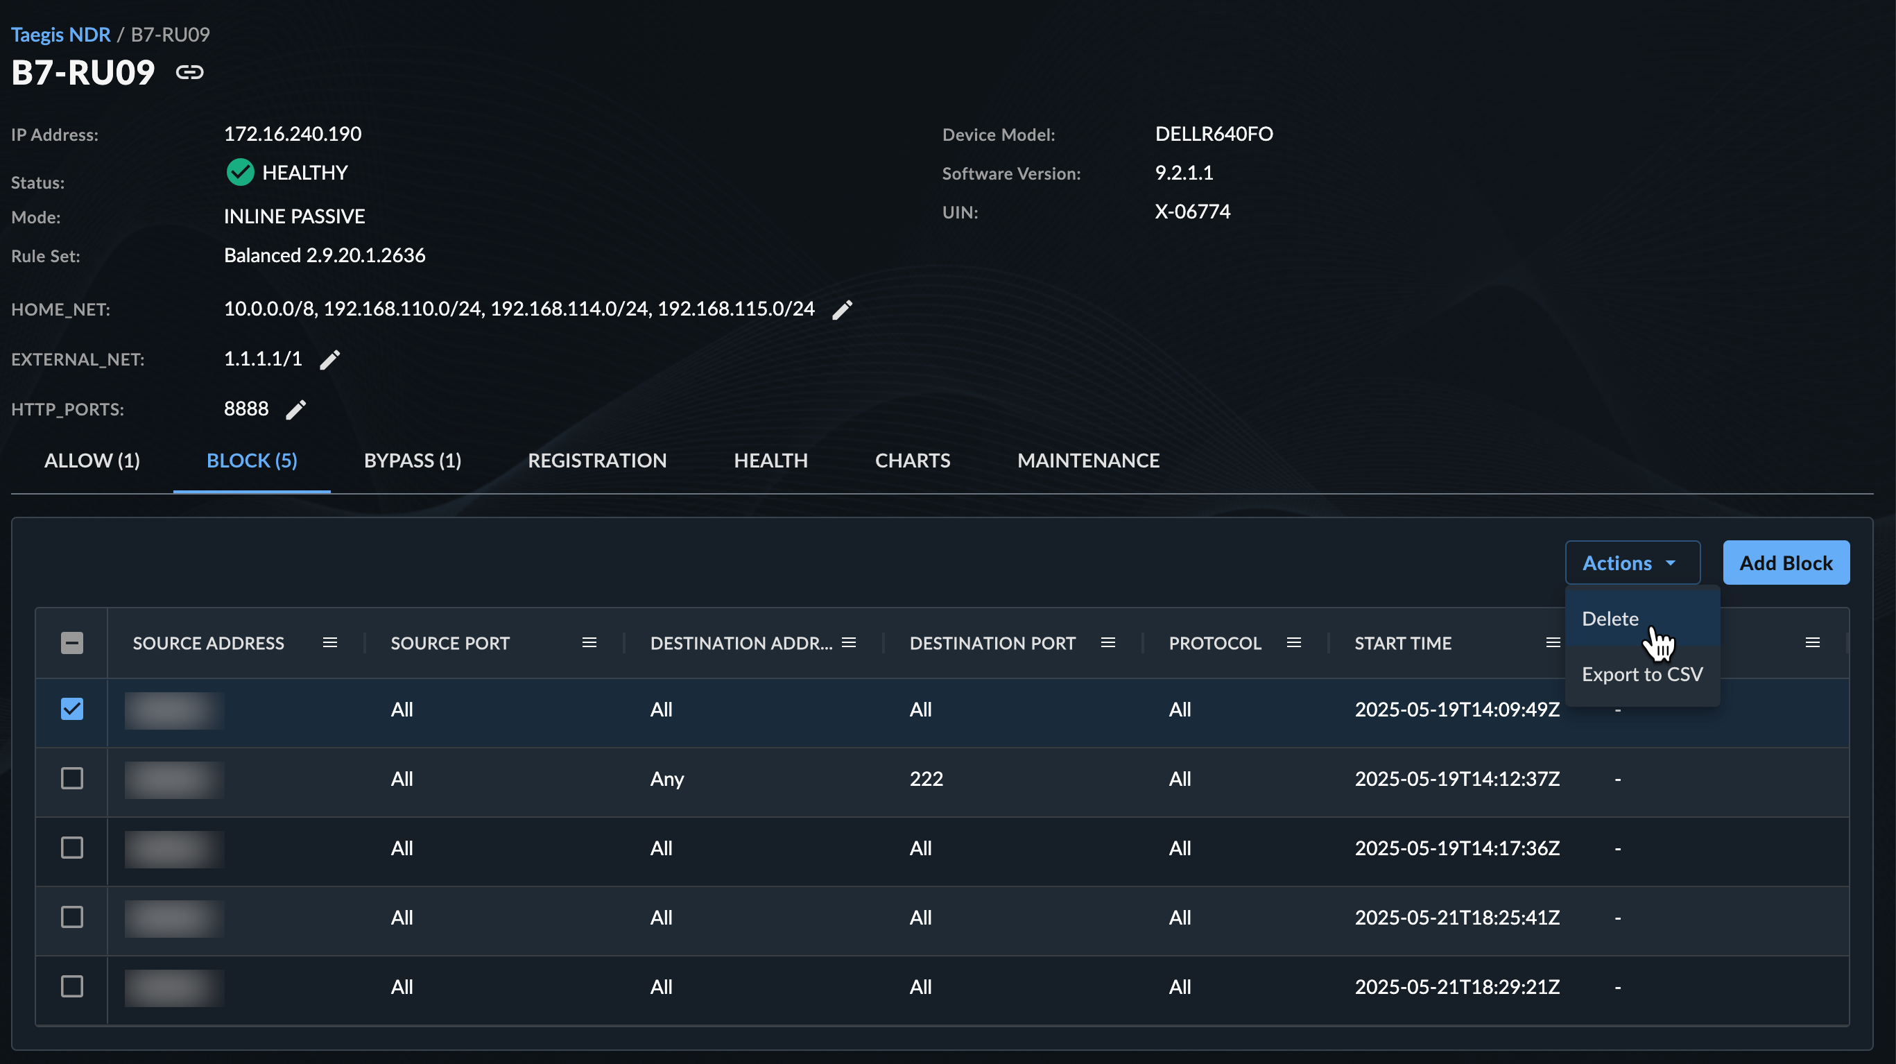Screen dimensions: 1896x1064
Task: Click start time 2025-05-21T18:29:21Z
Action: click(x=1457, y=987)
